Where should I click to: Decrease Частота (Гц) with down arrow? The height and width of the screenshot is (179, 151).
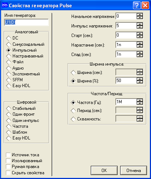(140, 103)
